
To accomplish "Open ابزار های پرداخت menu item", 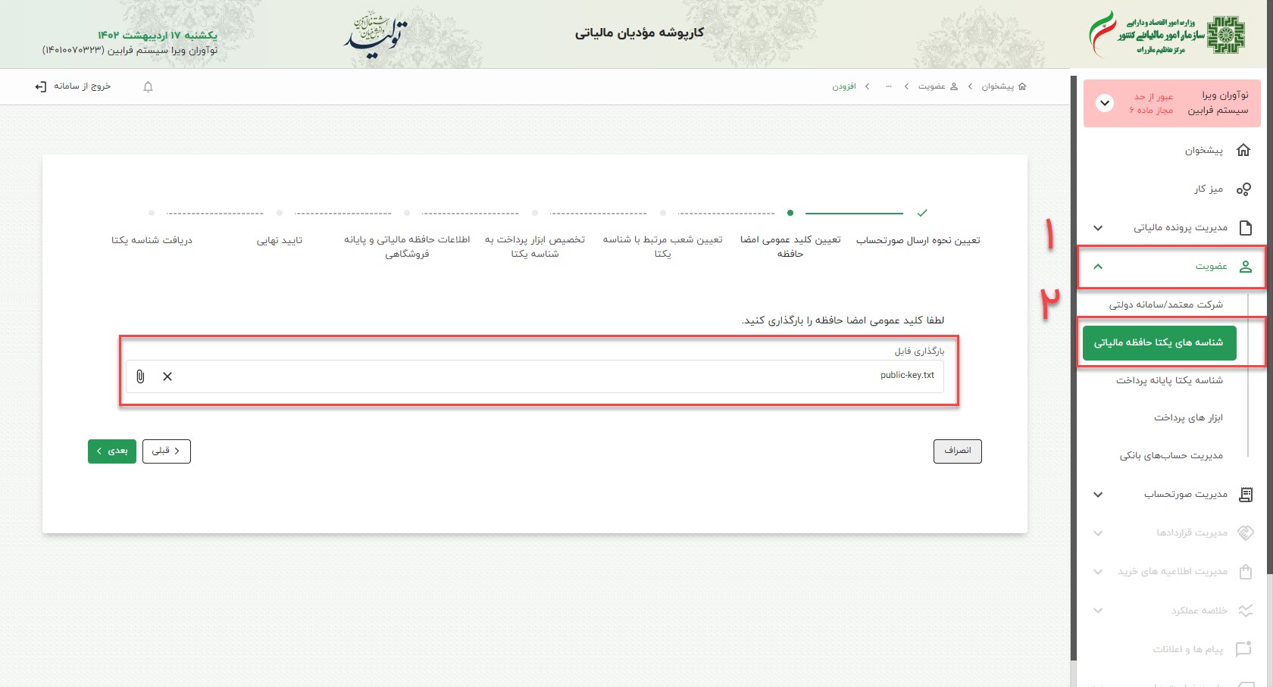I will 1187,418.
